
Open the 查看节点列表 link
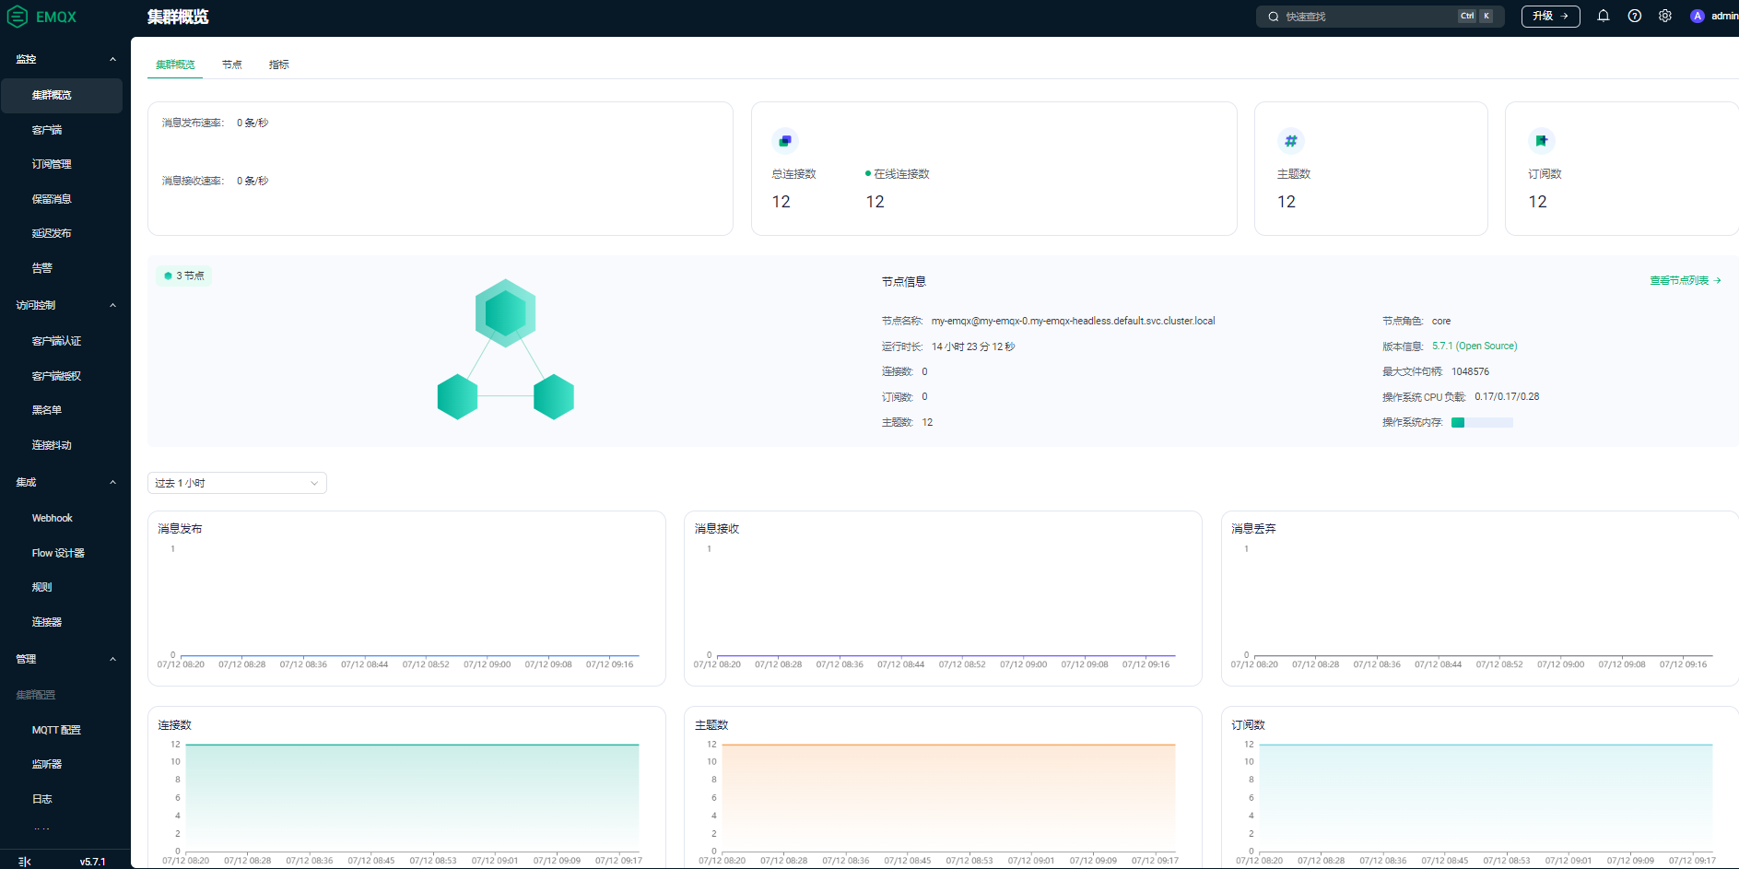[1685, 280]
